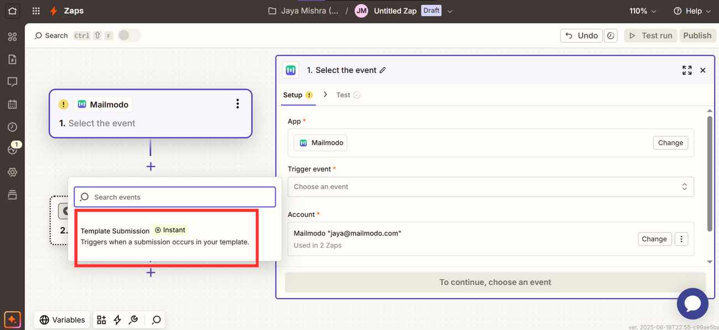Go to Zapier home icon

click(12, 11)
